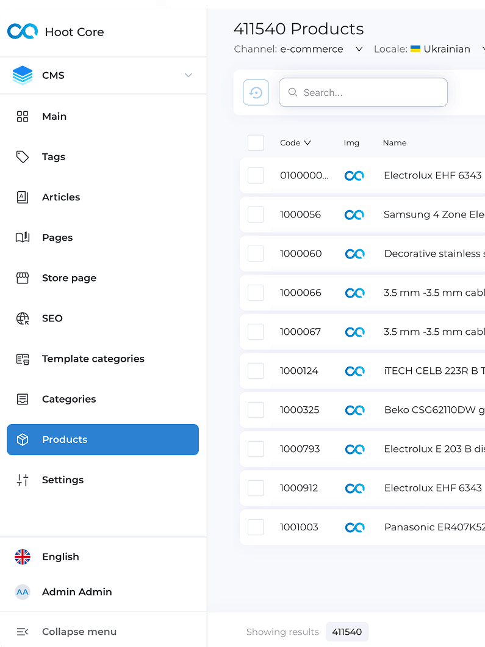Click the Main grid icon

point(22,116)
